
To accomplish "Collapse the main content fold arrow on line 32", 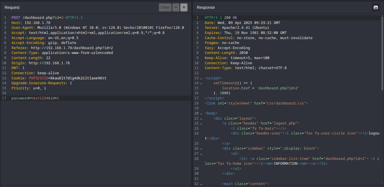I will coord(201,184).
